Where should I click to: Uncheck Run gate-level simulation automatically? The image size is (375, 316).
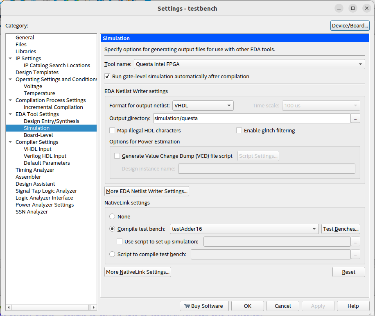(107, 77)
